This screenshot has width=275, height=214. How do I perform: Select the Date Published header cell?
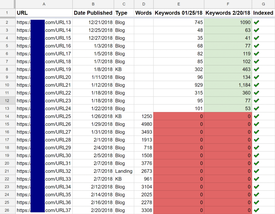pos(93,13)
